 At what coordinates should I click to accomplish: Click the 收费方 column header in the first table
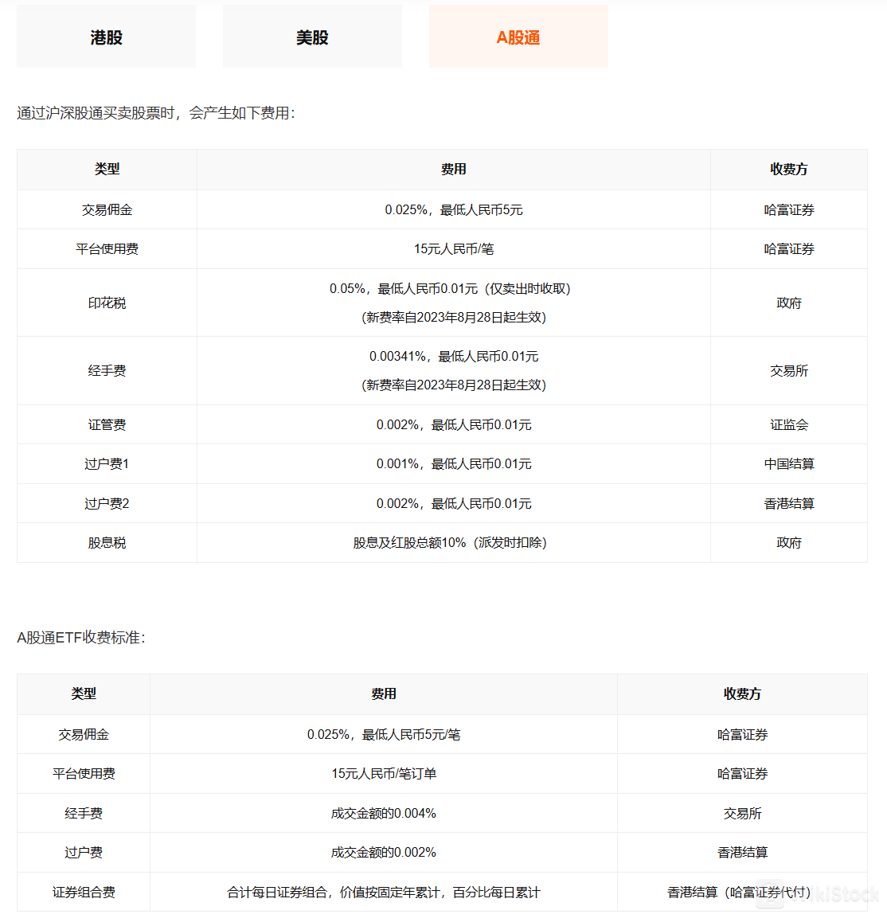tap(788, 170)
